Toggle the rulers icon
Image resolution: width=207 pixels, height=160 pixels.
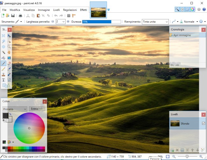click(74, 16)
